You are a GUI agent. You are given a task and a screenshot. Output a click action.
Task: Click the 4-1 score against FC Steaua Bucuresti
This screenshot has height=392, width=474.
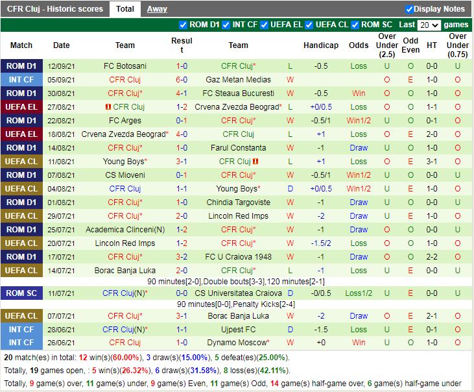[x=182, y=93]
